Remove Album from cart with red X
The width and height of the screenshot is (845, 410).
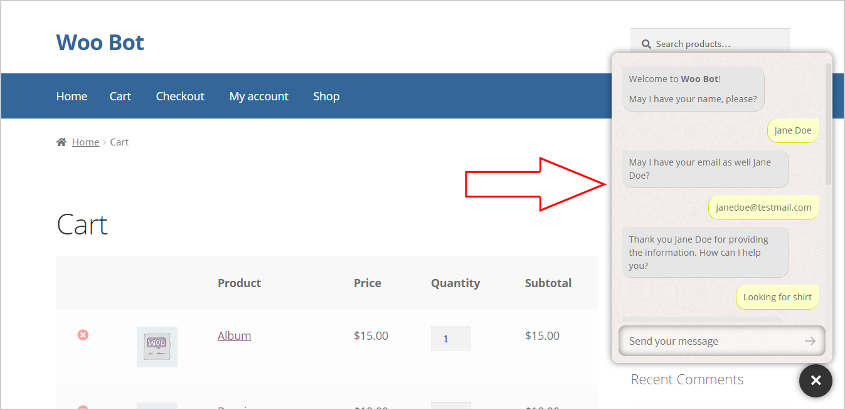click(x=83, y=335)
